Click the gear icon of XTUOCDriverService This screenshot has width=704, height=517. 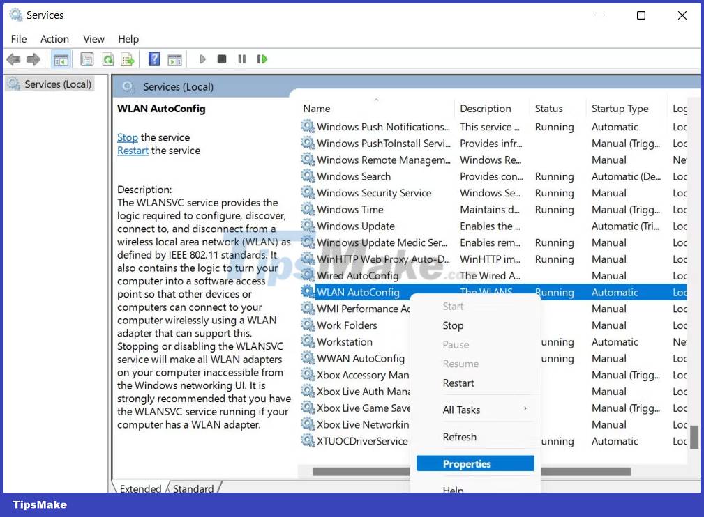[x=308, y=441]
